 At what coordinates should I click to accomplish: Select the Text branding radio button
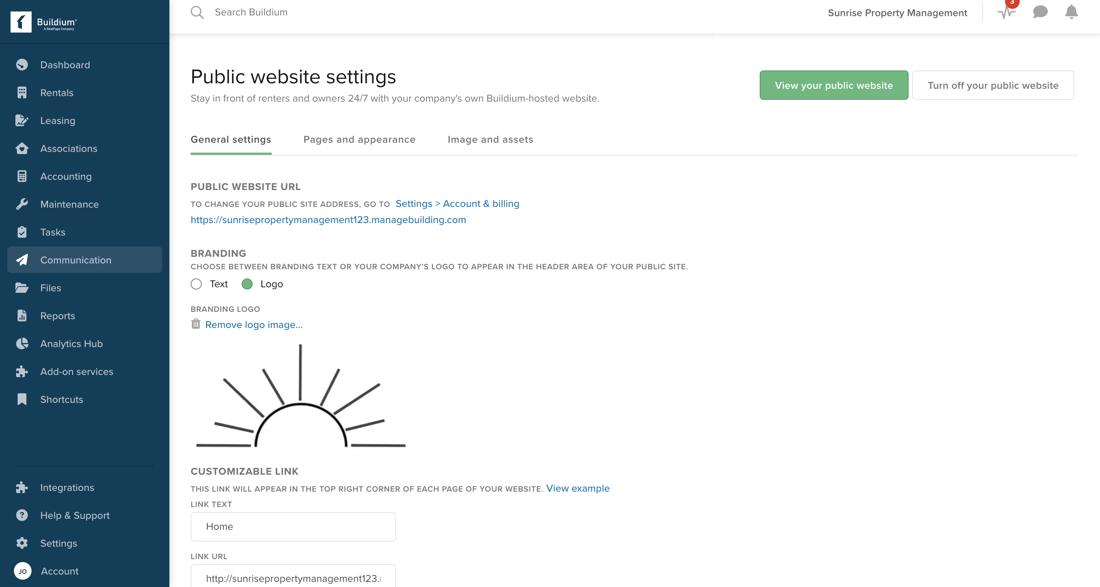point(196,284)
